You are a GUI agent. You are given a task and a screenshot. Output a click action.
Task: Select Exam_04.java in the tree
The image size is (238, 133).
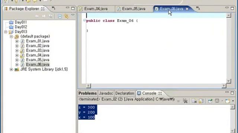click(38, 55)
